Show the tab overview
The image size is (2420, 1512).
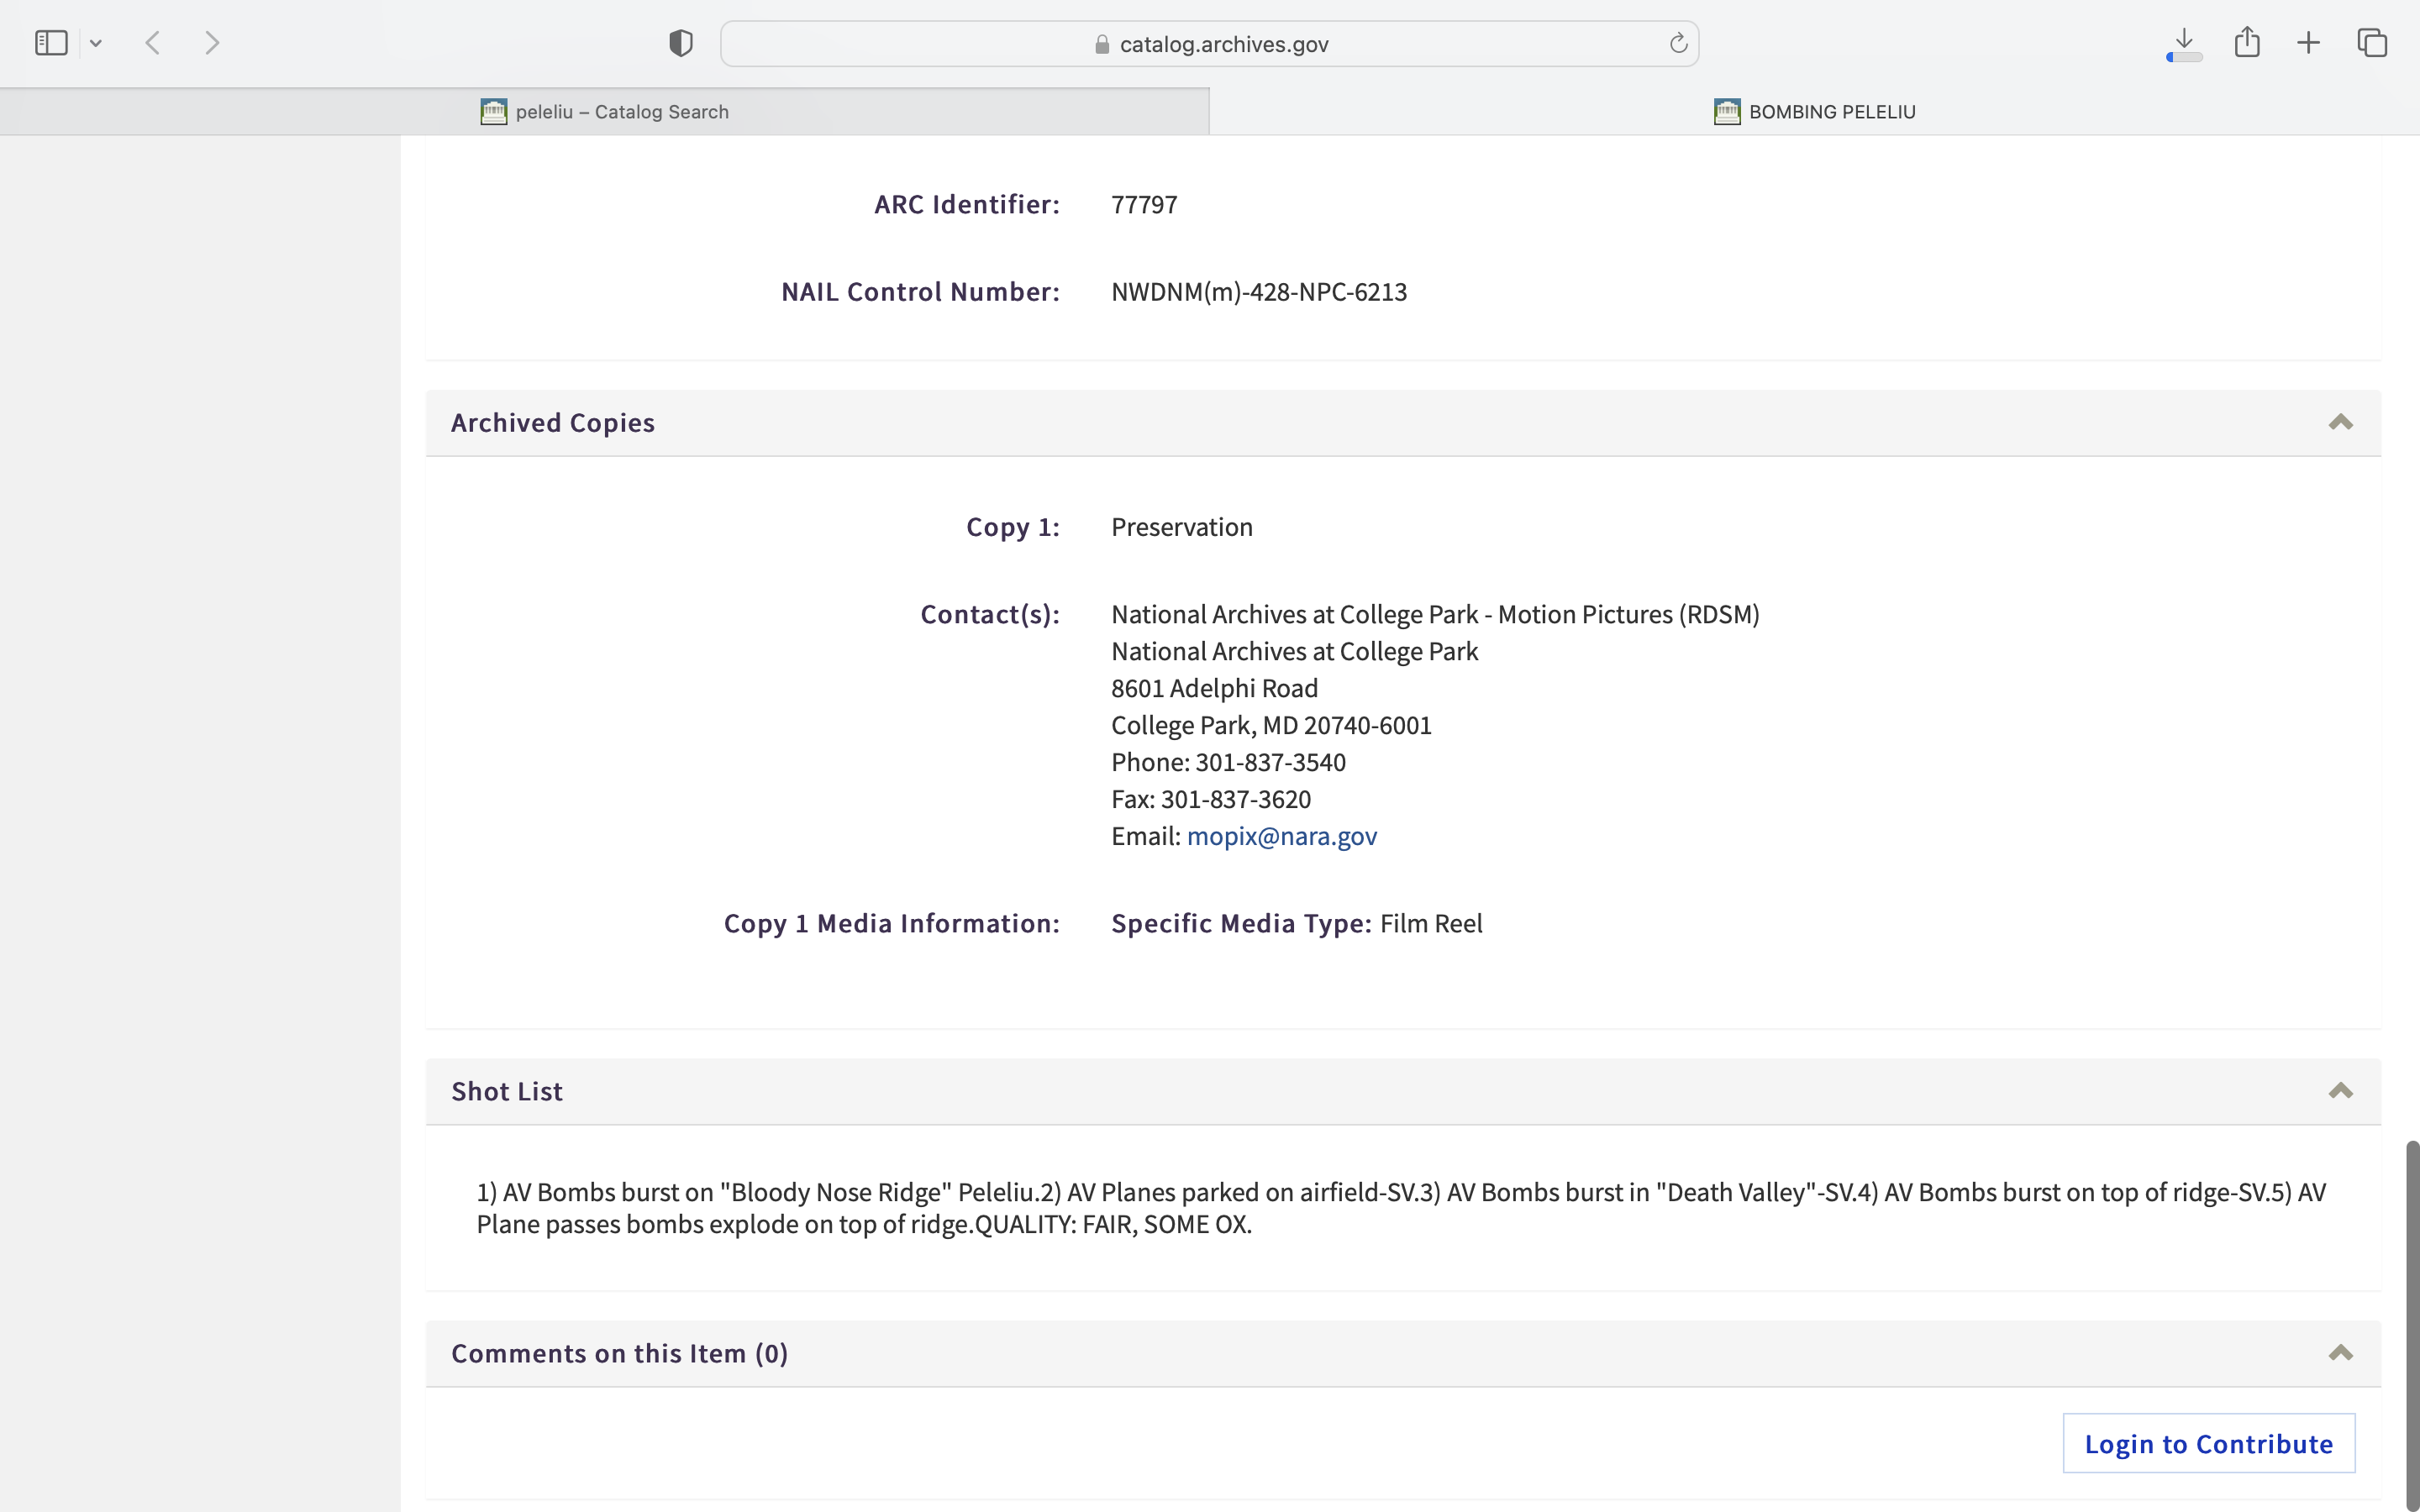[2372, 43]
